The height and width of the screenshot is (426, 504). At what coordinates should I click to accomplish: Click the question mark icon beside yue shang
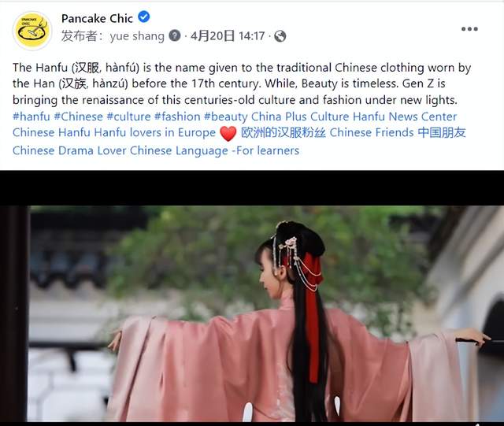[175, 35]
